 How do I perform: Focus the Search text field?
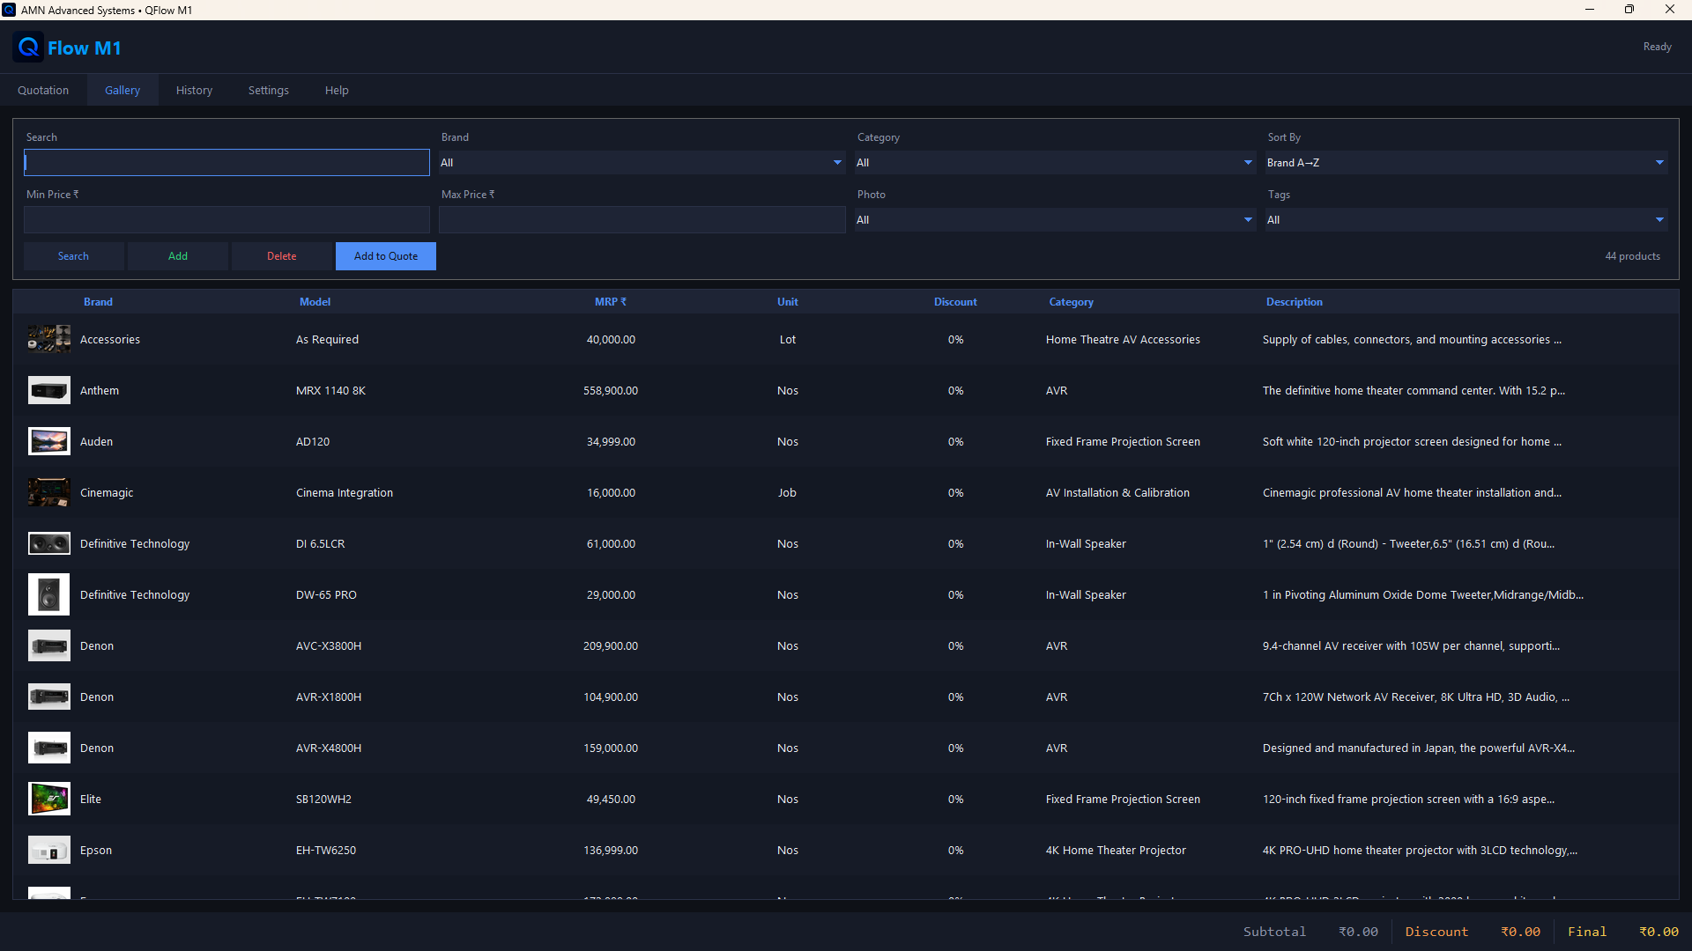pyautogui.click(x=226, y=162)
